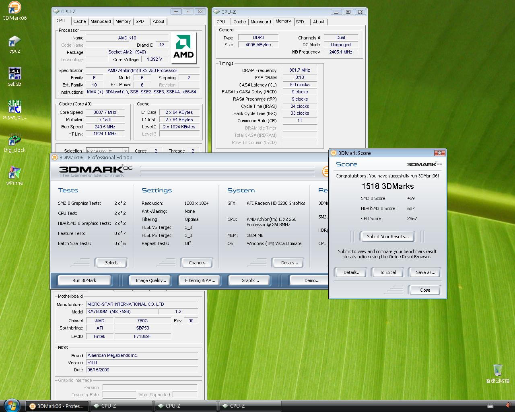This screenshot has width=515, height=412.
Task: Click Run 3DMark button
Action: [84, 280]
